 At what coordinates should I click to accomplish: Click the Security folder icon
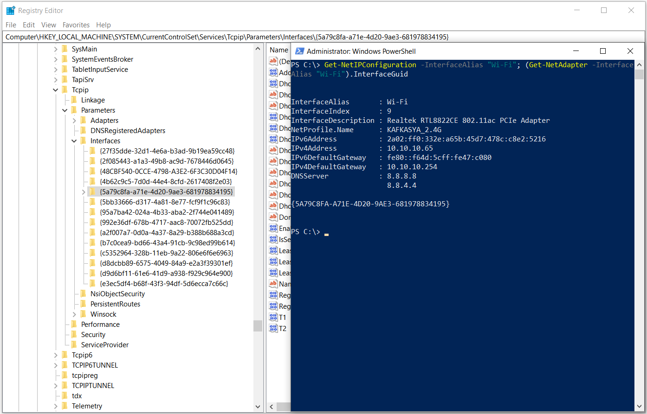click(74, 335)
